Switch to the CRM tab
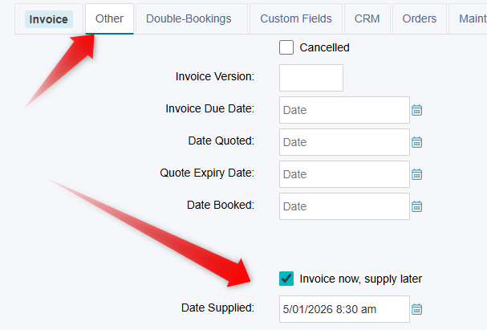The height and width of the screenshot is (330, 487). point(367,18)
